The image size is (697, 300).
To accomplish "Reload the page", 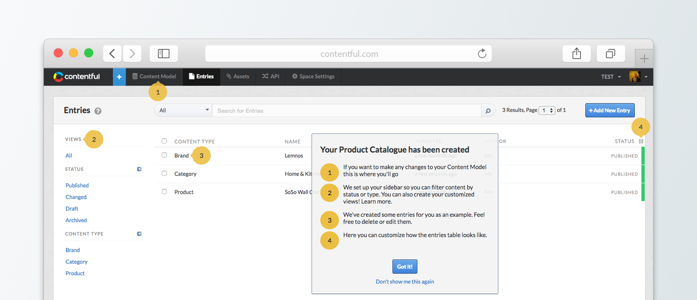I will tap(482, 54).
